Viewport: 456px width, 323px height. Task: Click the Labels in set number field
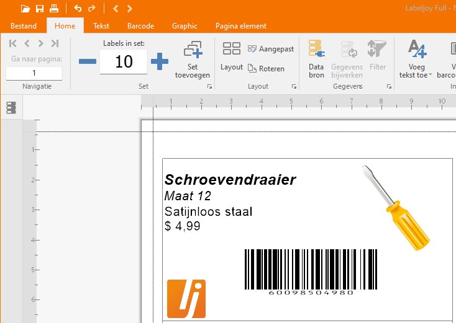(x=124, y=61)
